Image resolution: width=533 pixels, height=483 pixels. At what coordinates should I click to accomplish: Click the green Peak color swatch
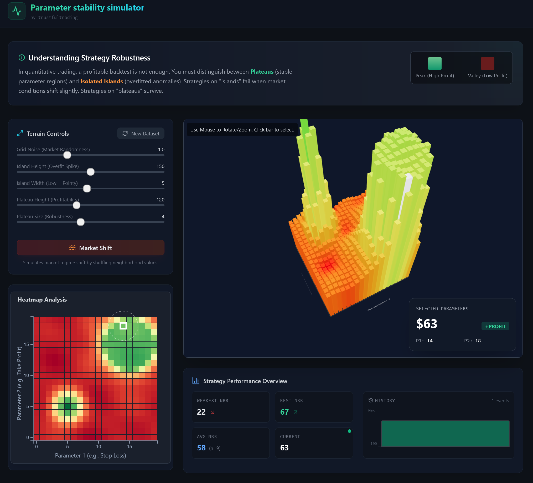435,64
